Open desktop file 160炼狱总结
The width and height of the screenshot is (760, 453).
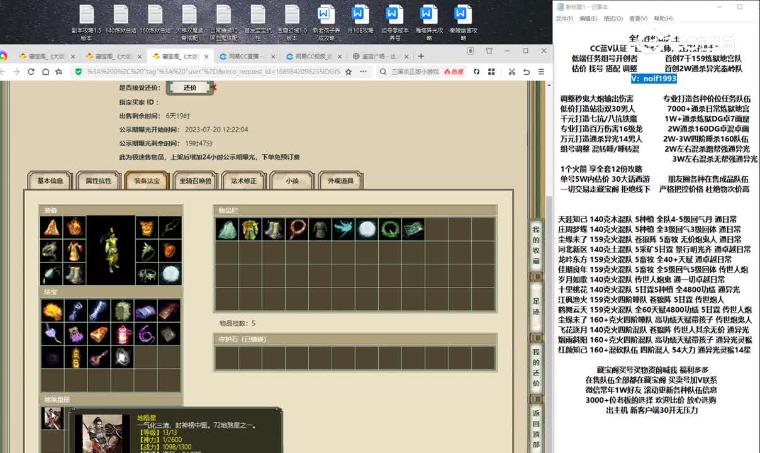coord(155,19)
